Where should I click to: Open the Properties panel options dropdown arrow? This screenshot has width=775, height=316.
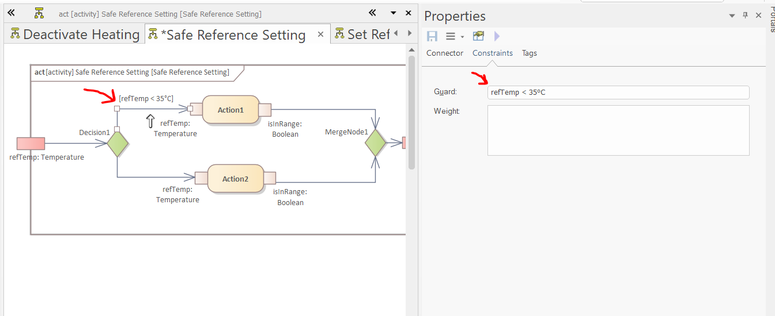732,16
